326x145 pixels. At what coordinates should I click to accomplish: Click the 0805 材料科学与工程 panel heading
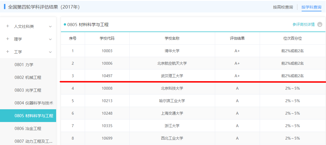point(88,25)
